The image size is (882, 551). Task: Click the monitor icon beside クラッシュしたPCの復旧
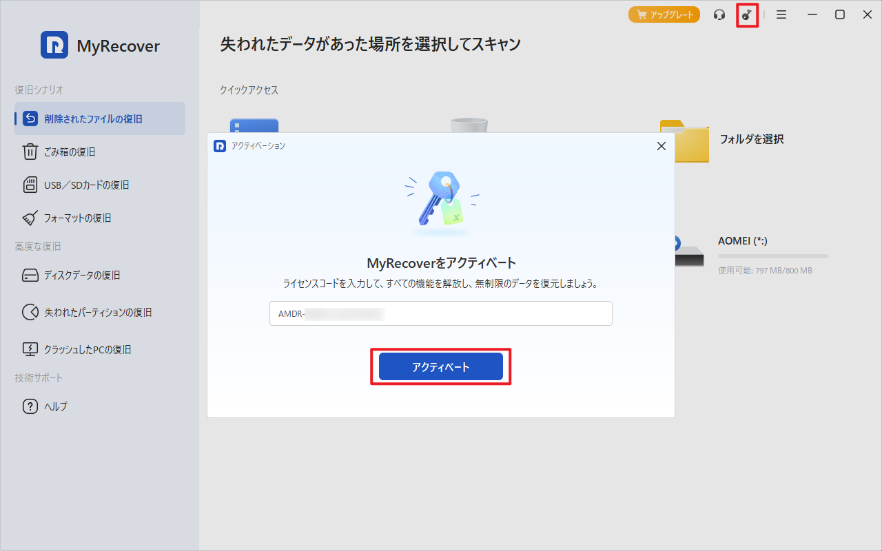(x=30, y=349)
